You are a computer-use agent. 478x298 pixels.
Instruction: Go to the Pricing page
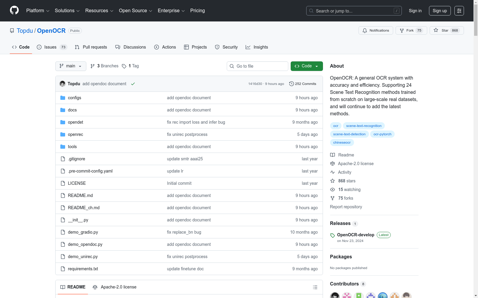[x=197, y=11]
